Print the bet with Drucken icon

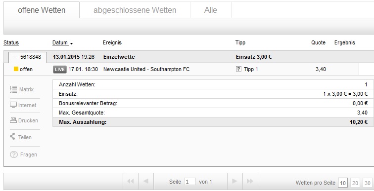13,120
